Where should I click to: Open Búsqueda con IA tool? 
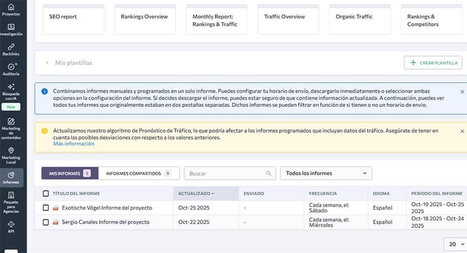click(x=11, y=91)
